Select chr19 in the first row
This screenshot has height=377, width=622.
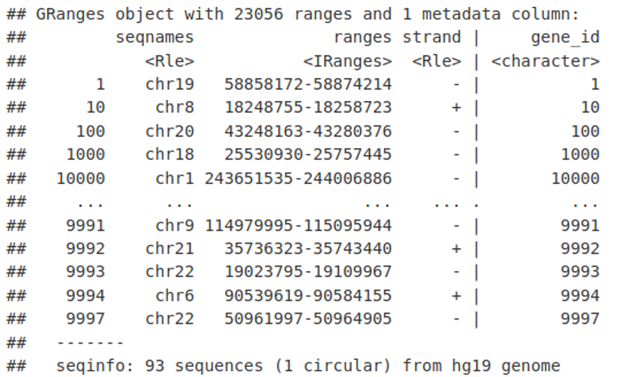170,85
